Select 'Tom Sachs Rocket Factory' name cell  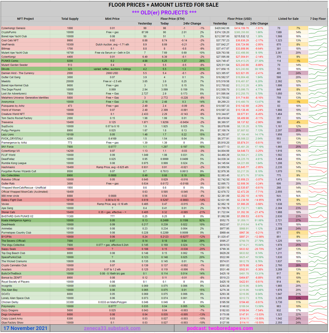(25, 118)
